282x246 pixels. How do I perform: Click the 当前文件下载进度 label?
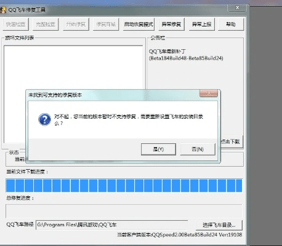(27, 172)
